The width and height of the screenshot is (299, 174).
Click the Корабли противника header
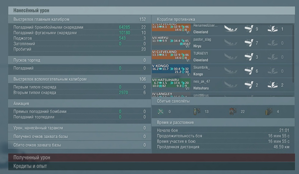(176, 19)
